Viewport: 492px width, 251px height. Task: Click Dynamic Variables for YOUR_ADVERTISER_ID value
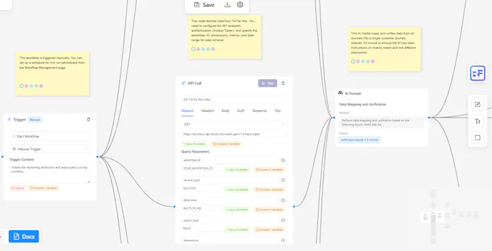(x=269, y=170)
